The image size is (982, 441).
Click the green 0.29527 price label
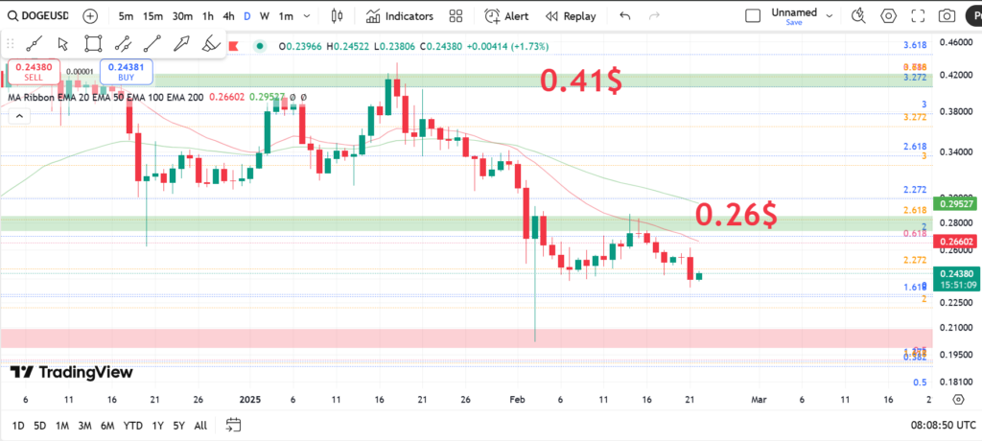pyautogui.click(x=956, y=203)
